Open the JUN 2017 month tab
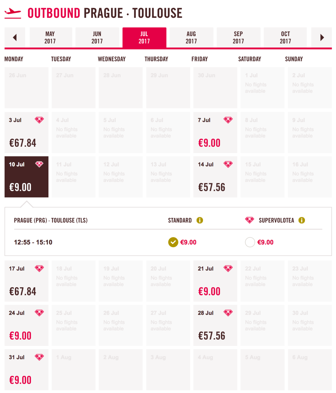Image resolution: width=336 pixels, height=393 pixels. point(97,38)
